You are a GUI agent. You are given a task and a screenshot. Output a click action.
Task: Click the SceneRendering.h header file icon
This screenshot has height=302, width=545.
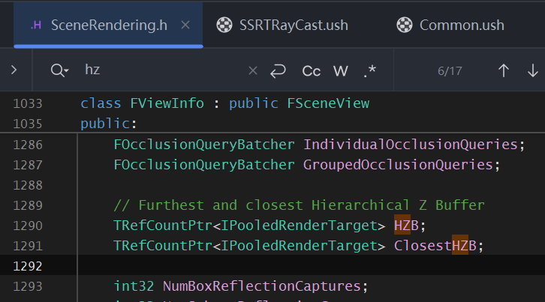coord(36,25)
